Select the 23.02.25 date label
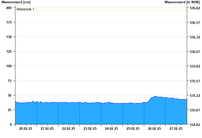Viewport: 202px width, 138px height. 90,129
